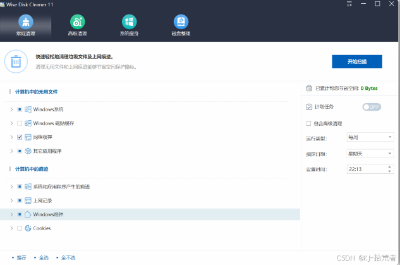
Task: Enable the 包含高级清理 checkbox
Action: [x=308, y=123]
